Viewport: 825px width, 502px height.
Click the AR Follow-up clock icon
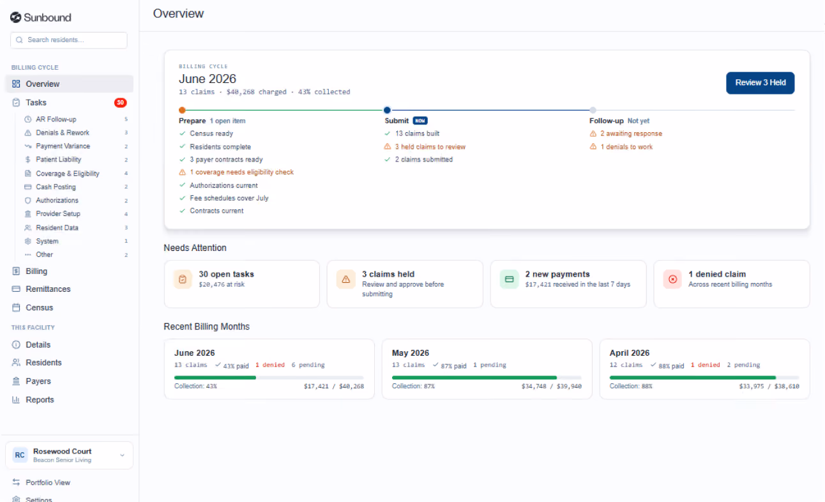click(27, 119)
